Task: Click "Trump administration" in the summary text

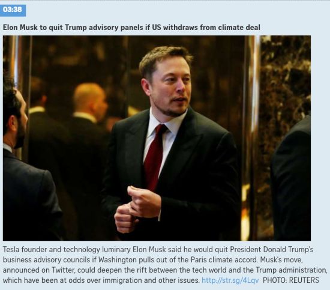Action: coord(291,270)
